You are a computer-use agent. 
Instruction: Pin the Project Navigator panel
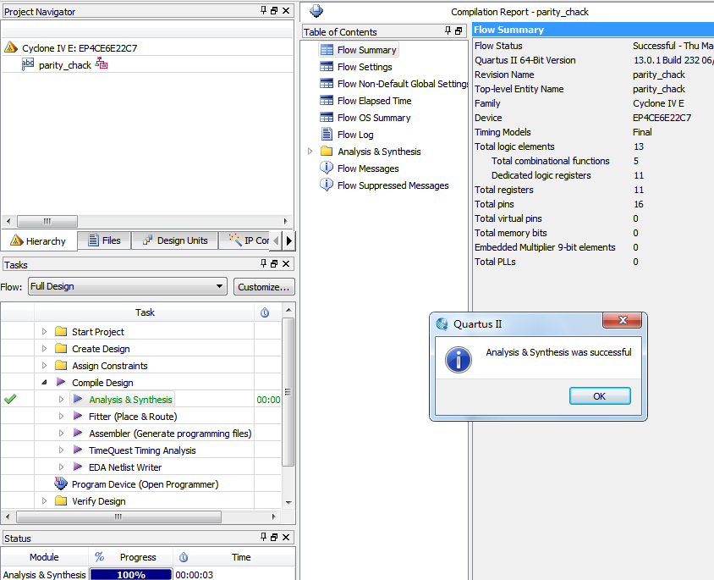264,10
